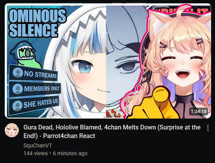Open the three-dot video options menu
Image resolution: width=215 pixels, height=163 pixels.
tap(208, 128)
